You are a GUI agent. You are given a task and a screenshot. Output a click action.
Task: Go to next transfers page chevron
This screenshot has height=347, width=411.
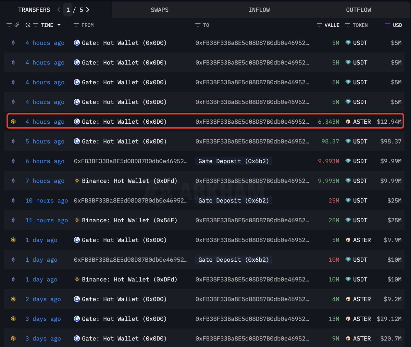[88, 10]
